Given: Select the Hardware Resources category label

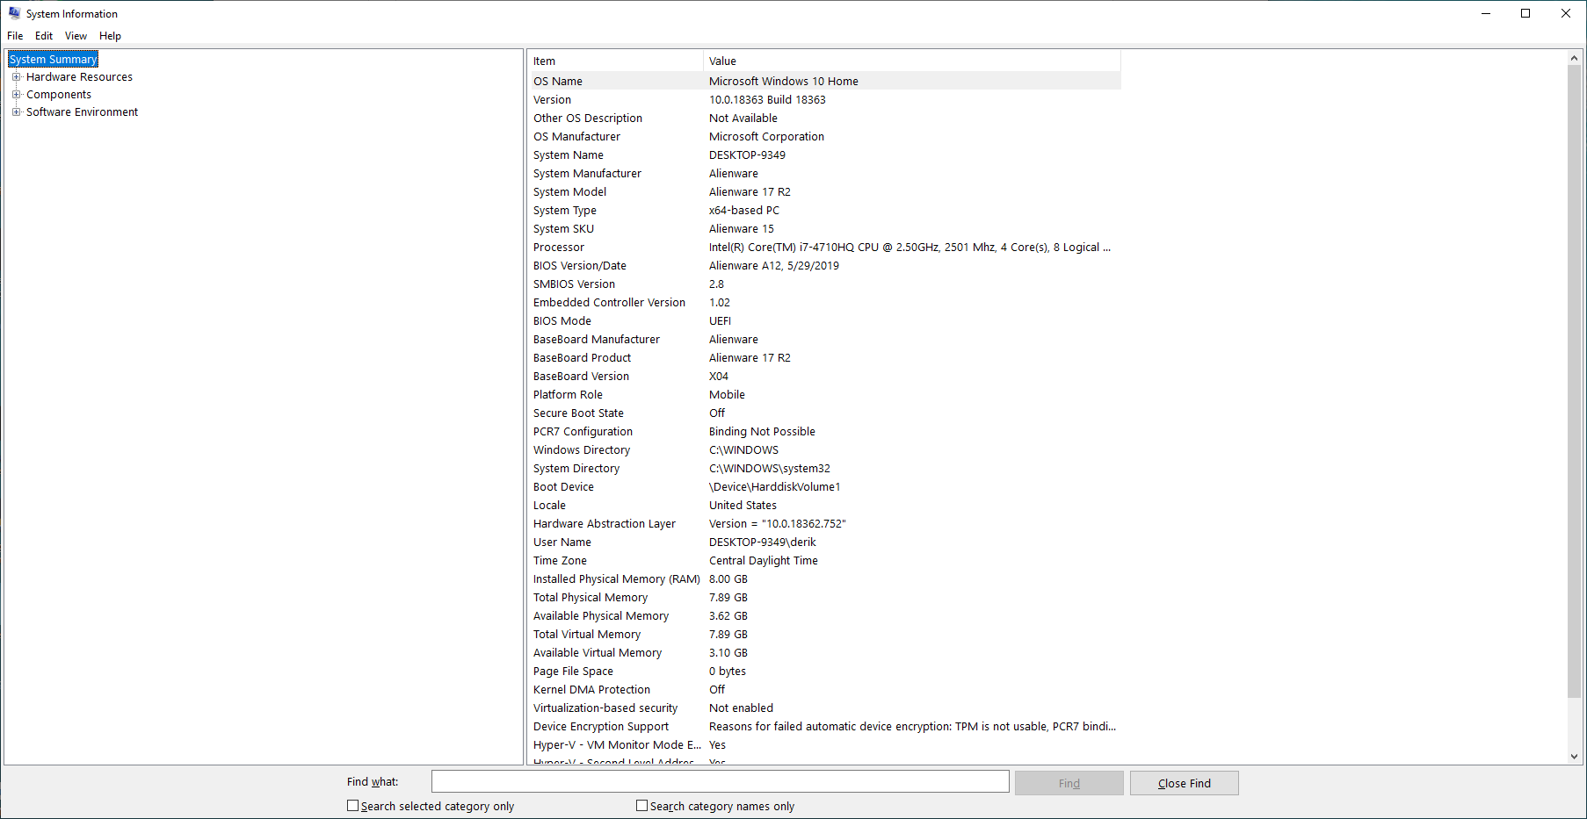Looking at the screenshot, I should tap(79, 76).
